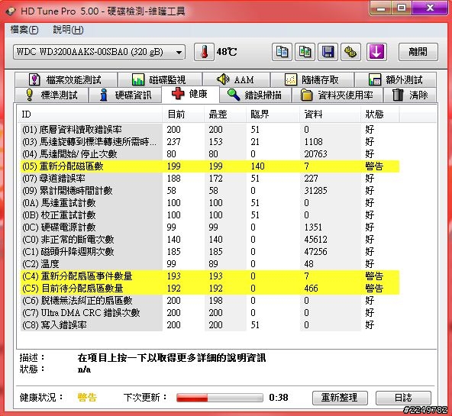The height and width of the screenshot is (416, 452).
Task: Click data value 31285 in row 09
Action: [x=315, y=191]
